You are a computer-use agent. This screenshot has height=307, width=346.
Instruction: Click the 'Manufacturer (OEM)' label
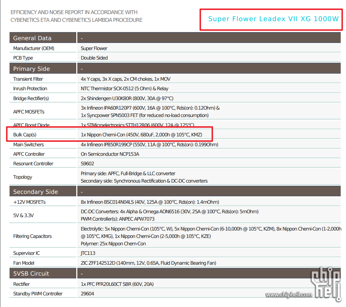tap(34, 48)
